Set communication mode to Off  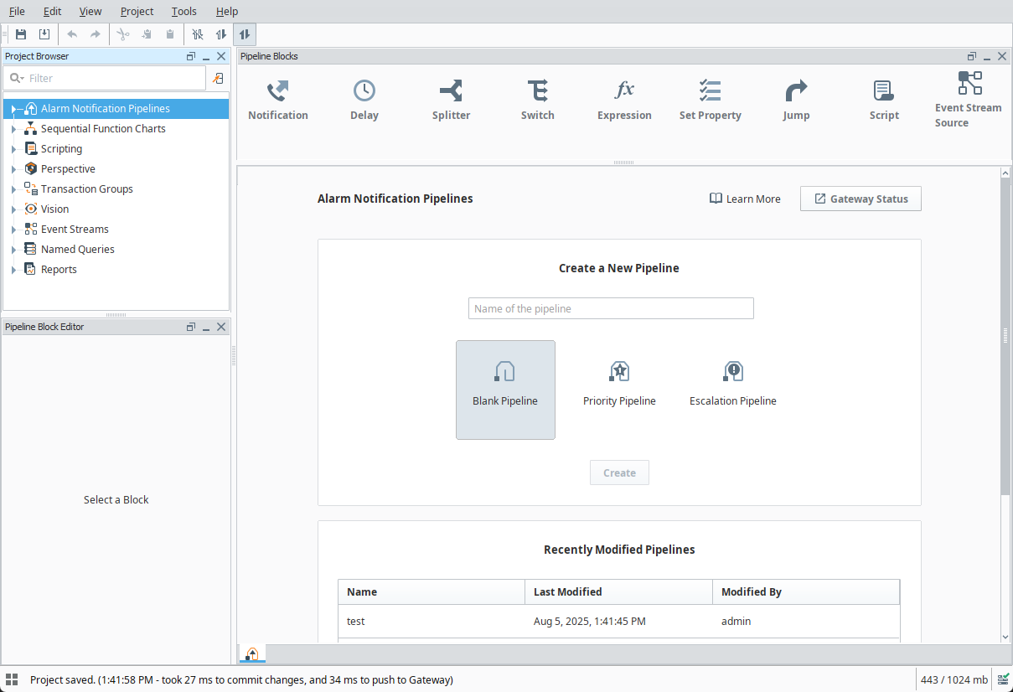coord(198,34)
